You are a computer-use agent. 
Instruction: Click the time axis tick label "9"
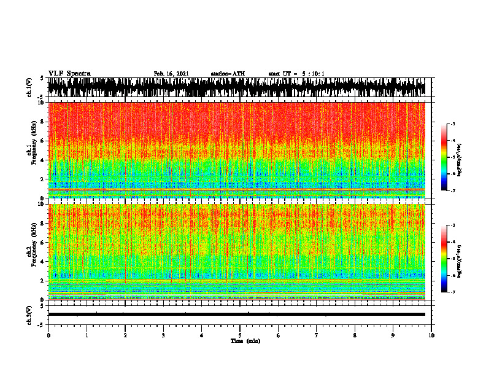pos(393,335)
